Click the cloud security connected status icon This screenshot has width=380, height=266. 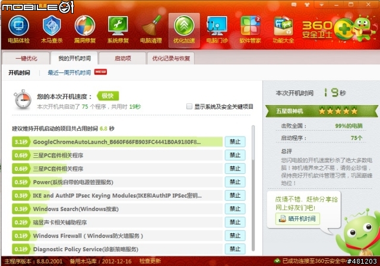(x=277, y=261)
